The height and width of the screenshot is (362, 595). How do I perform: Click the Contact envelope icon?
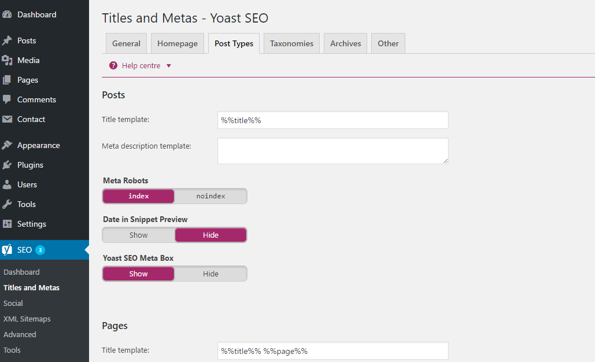pyautogui.click(x=7, y=119)
